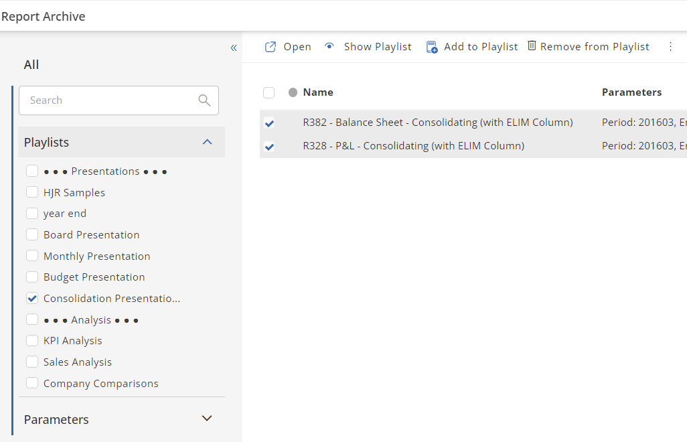Collapse the sidebar with the double-chevron icon
Image resolution: width=687 pixels, height=442 pixels.
pyautogui.click(x=234, y=48)
